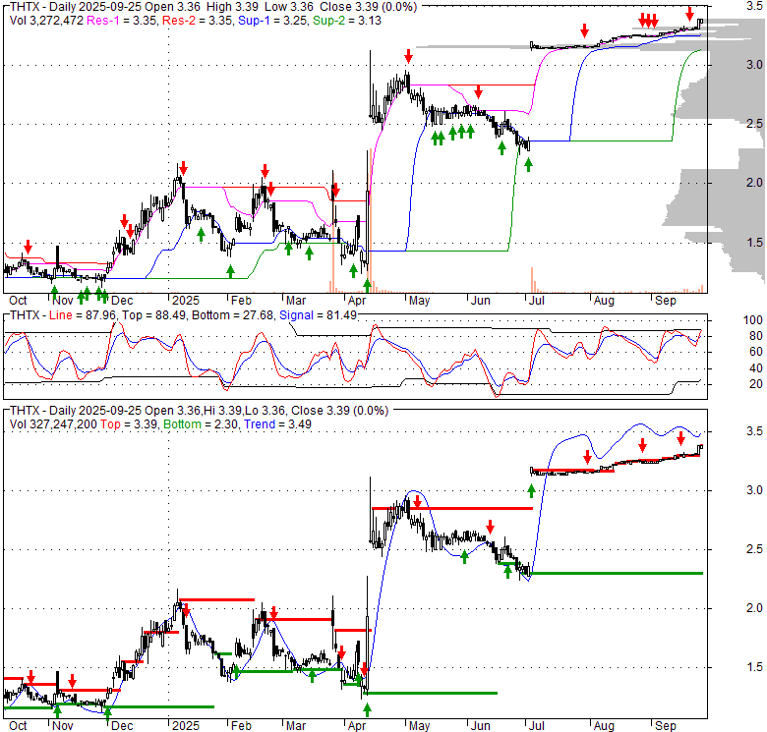The height and width of the screenshot is (732, 767).
Task: Click 'Low 3.36' in the top chart header
Action: click(x=288, y=7)
